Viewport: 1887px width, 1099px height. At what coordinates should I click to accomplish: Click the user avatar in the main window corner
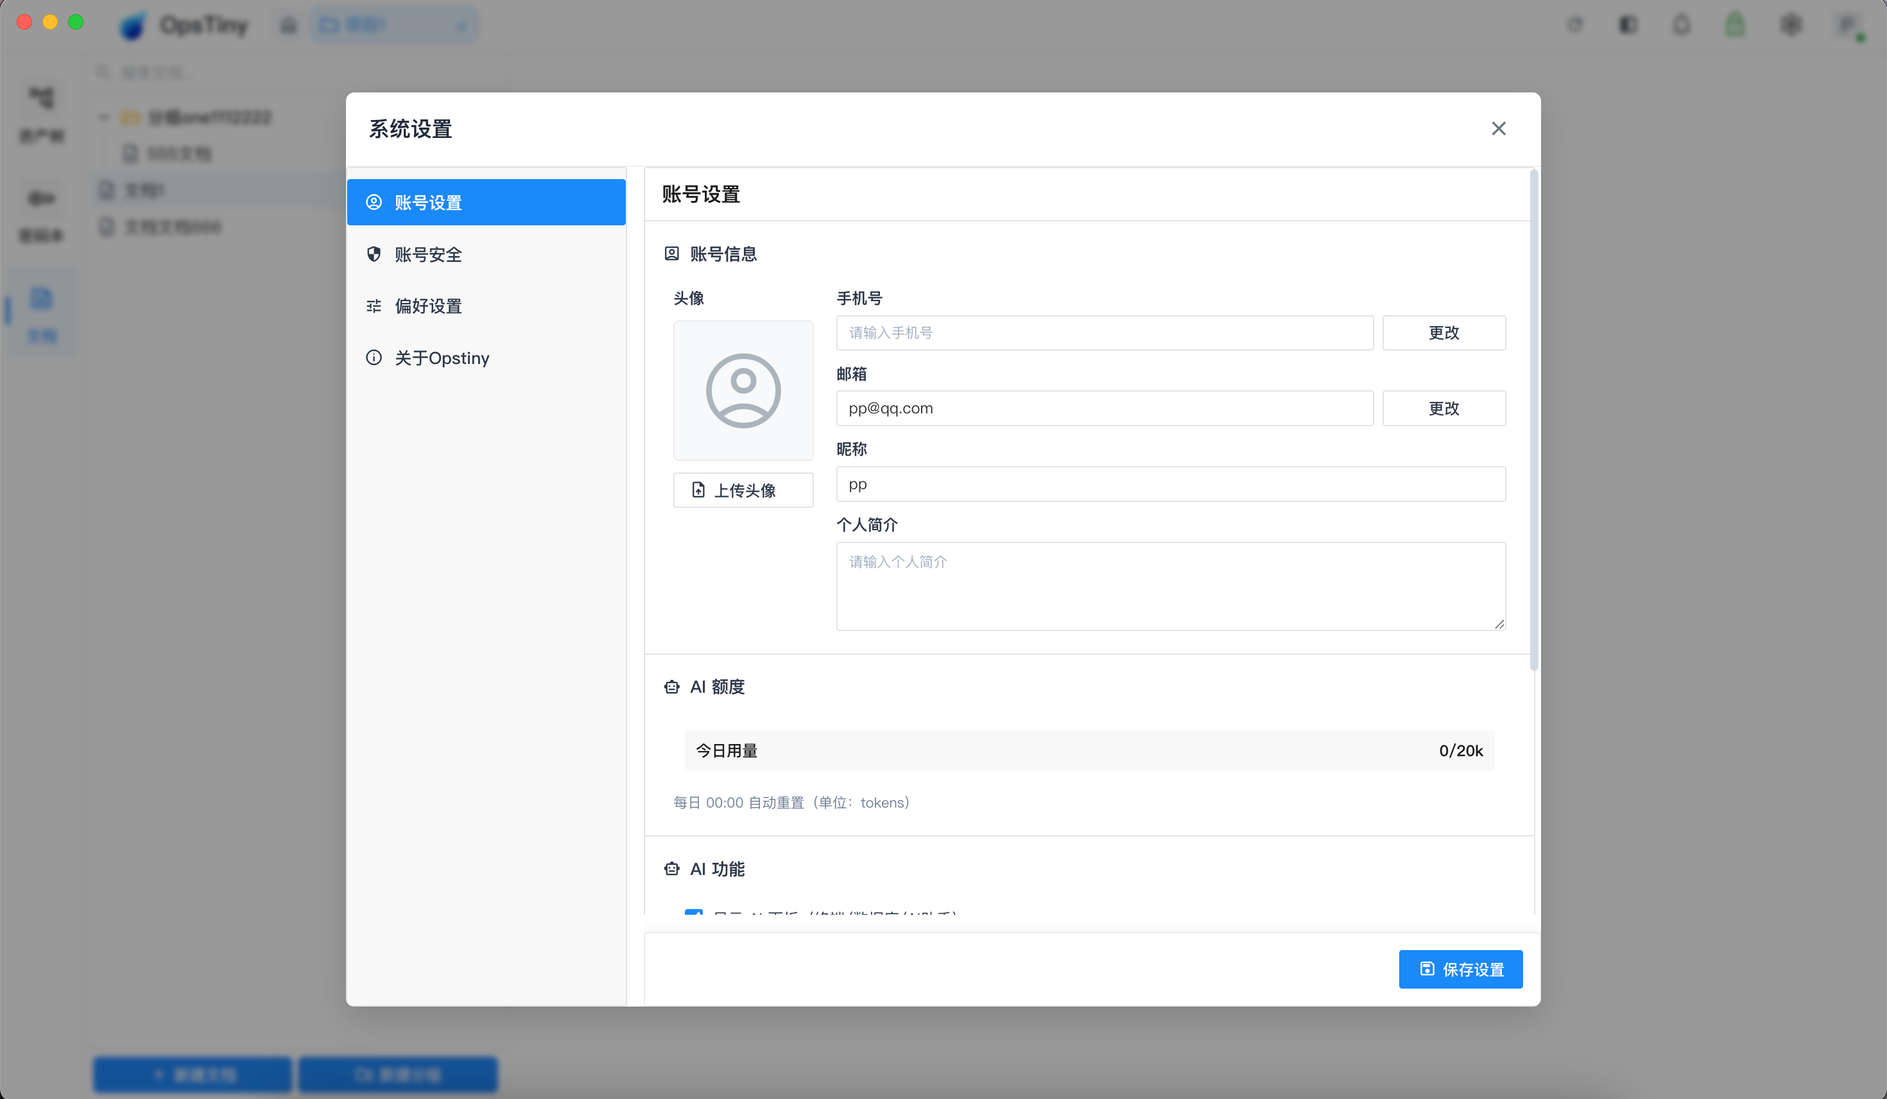[1848, 26]
